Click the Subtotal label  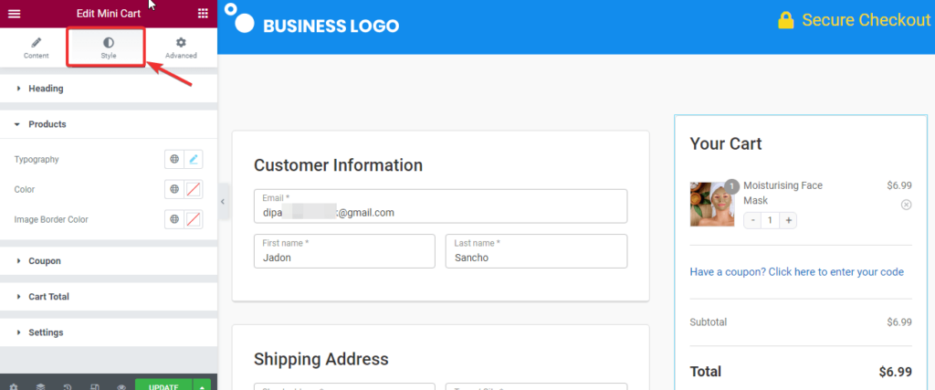pyautogui.click(x=709, y=322)
